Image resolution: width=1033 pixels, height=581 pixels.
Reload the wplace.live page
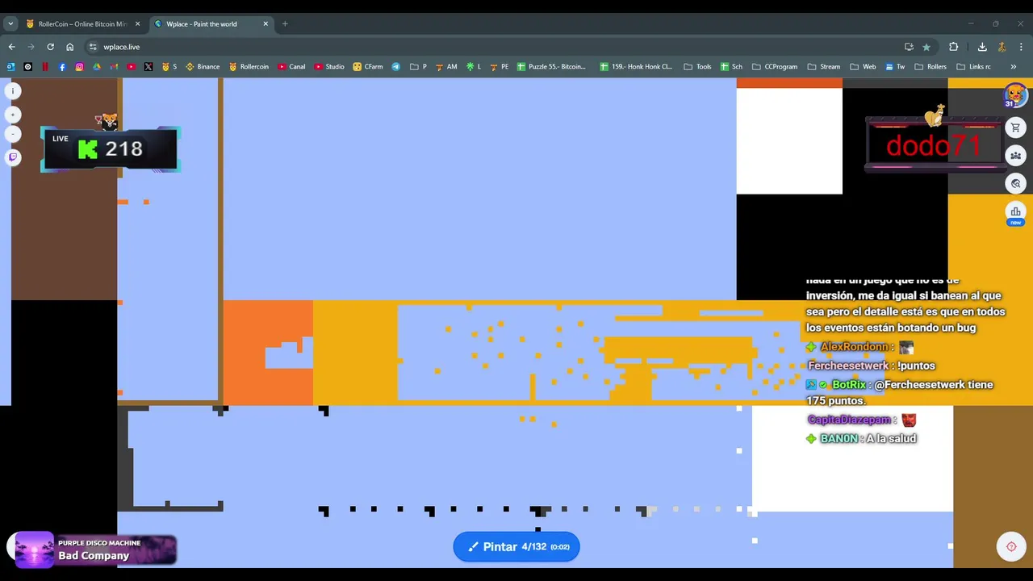click(50, 47)
